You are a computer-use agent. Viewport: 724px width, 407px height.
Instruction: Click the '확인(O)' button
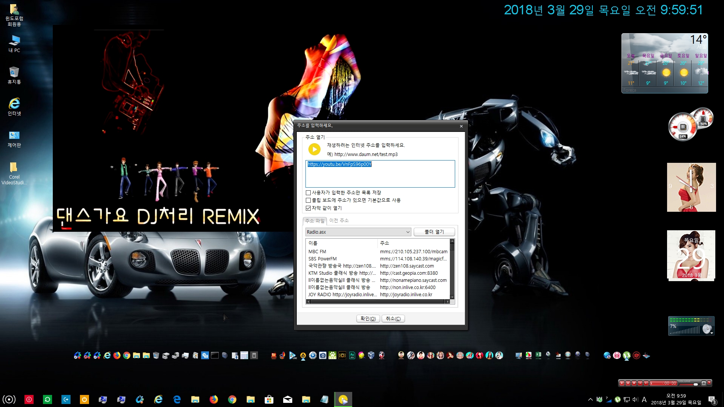click(x=368, y=319)
